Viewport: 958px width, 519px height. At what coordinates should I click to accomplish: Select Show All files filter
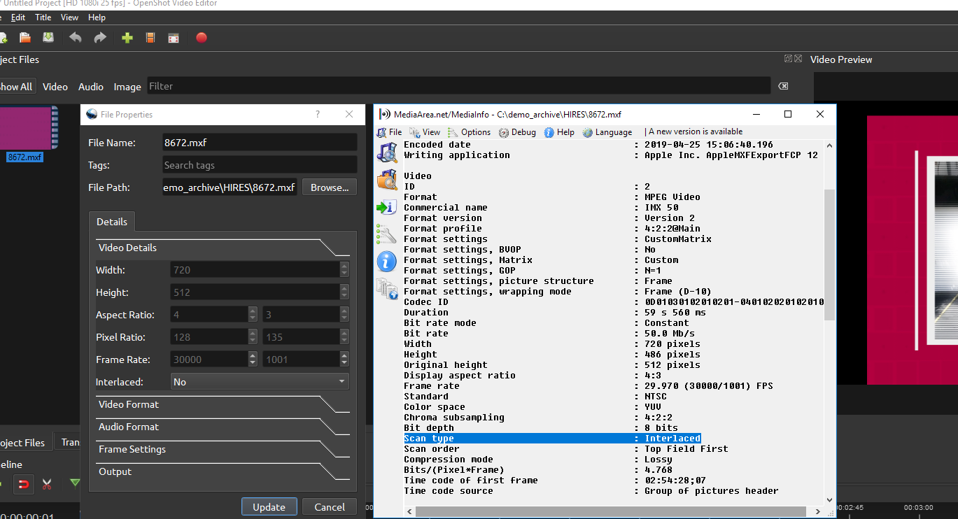(x=16, y=87)
